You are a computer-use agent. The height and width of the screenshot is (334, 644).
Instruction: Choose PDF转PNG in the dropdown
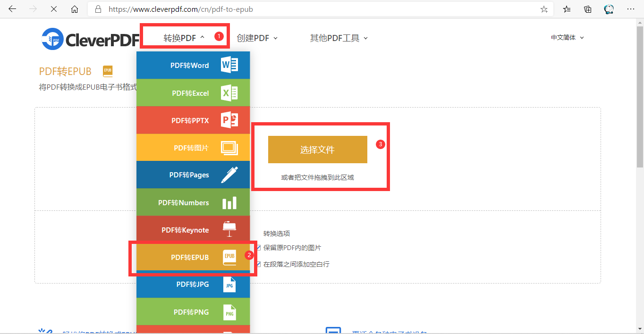click(x=193, y=312)
